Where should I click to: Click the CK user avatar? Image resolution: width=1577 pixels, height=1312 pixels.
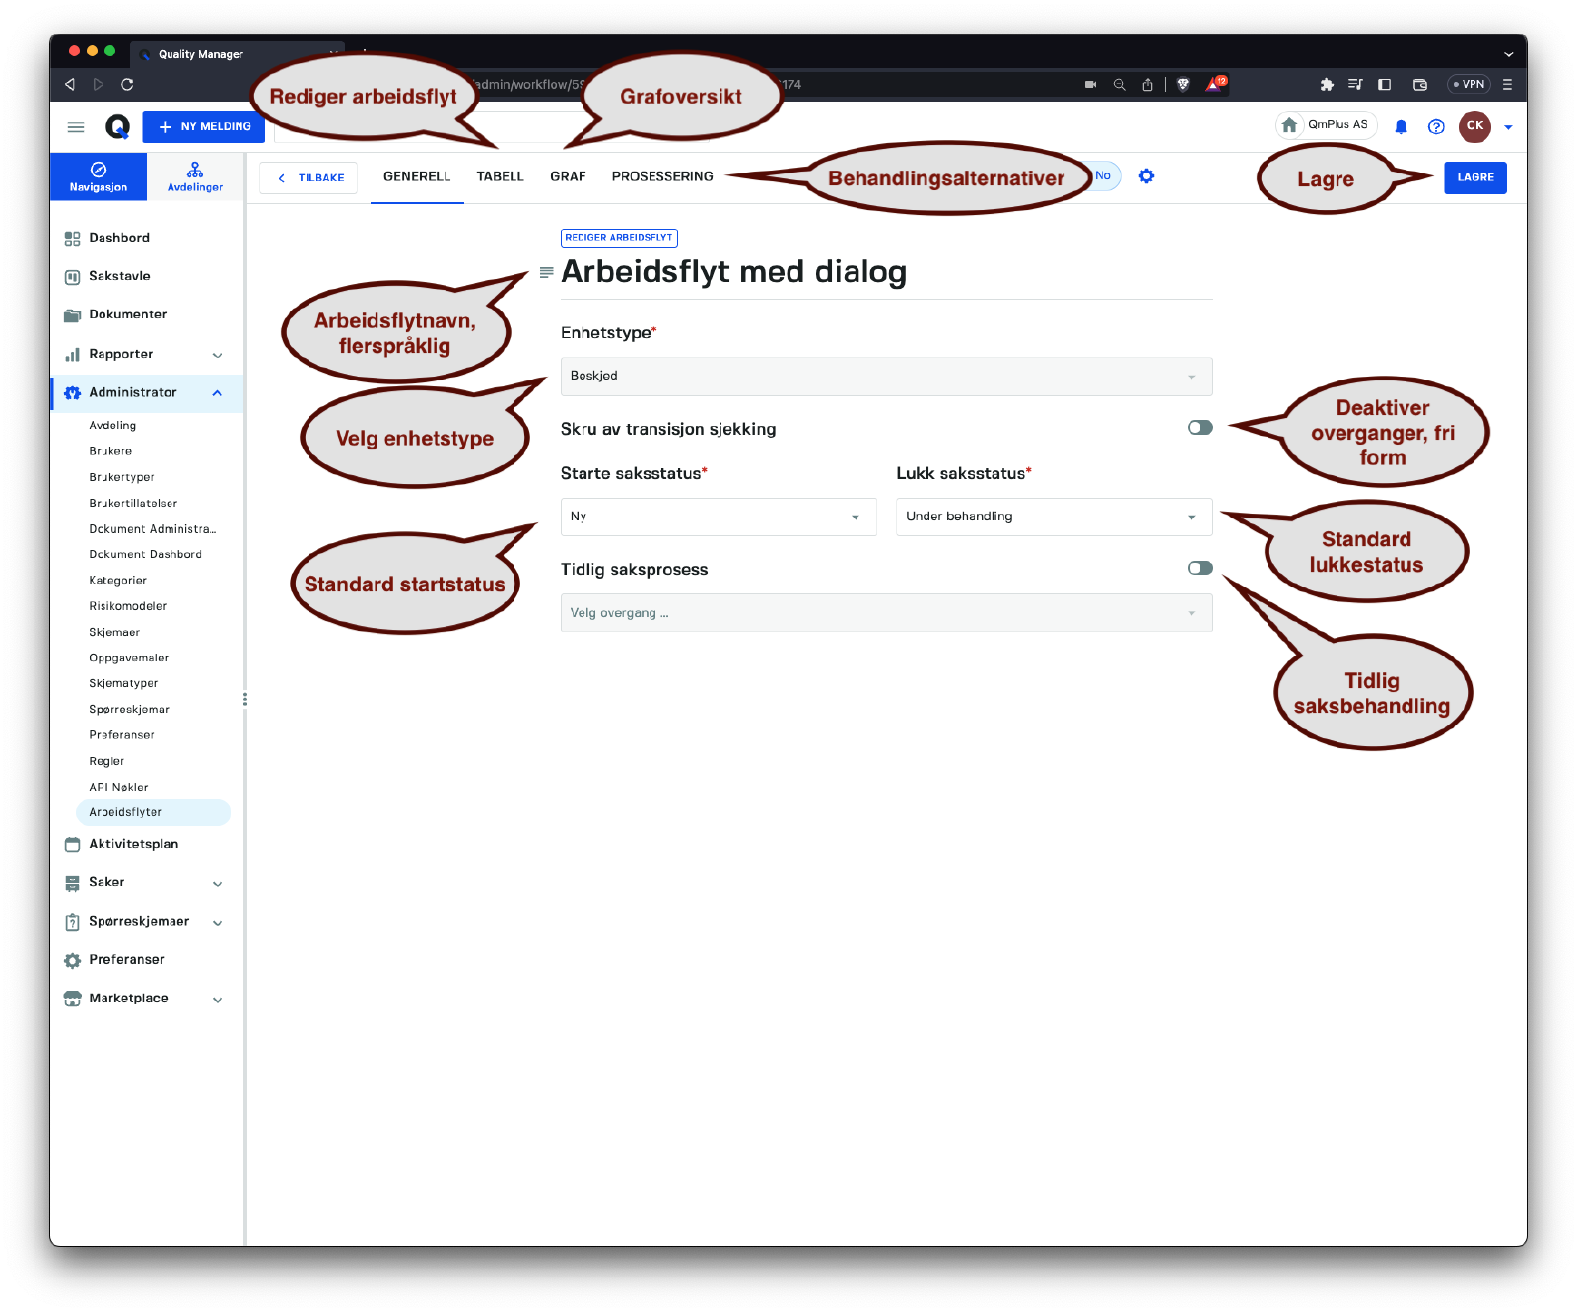(x=1474, y=126)
